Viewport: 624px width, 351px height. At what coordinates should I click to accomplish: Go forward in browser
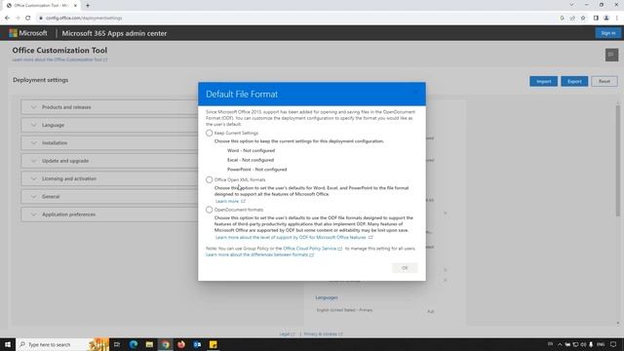coord(18,18)
